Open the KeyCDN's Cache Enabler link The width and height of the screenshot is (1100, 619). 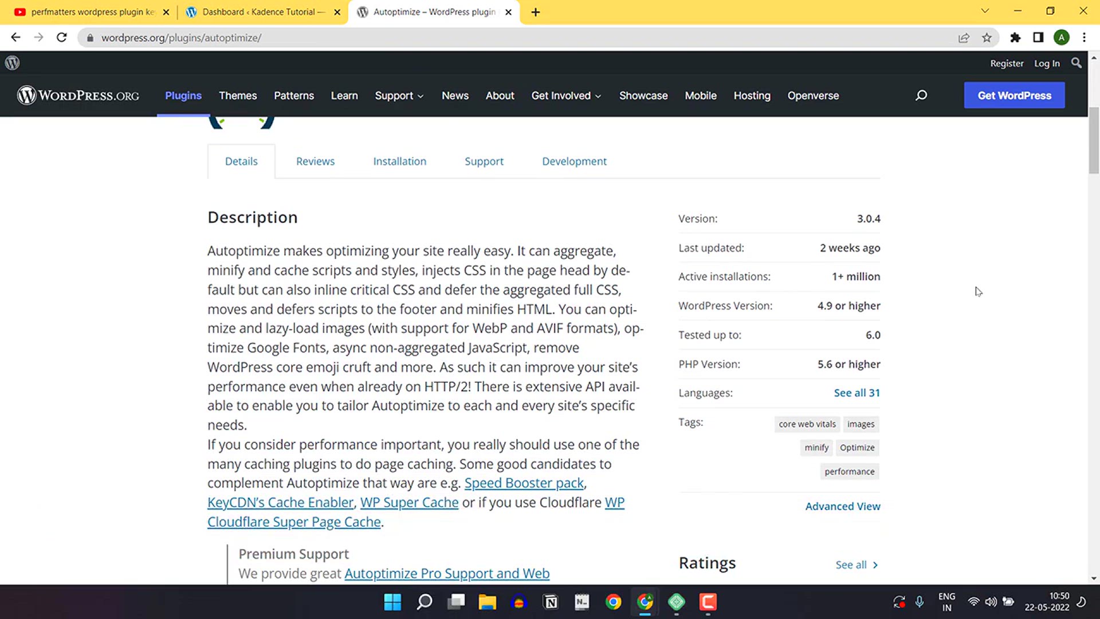coord(280,503)
